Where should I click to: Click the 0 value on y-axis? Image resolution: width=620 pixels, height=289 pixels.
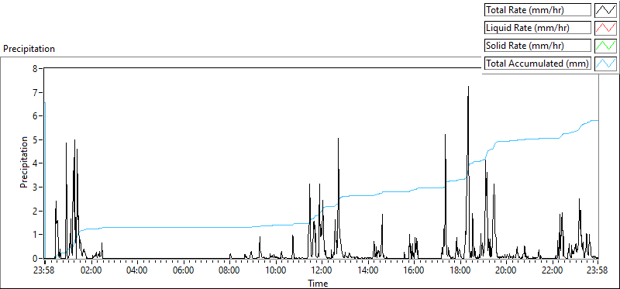pos(35,258)
